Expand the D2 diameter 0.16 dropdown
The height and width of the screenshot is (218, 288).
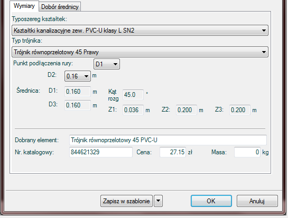78,76
